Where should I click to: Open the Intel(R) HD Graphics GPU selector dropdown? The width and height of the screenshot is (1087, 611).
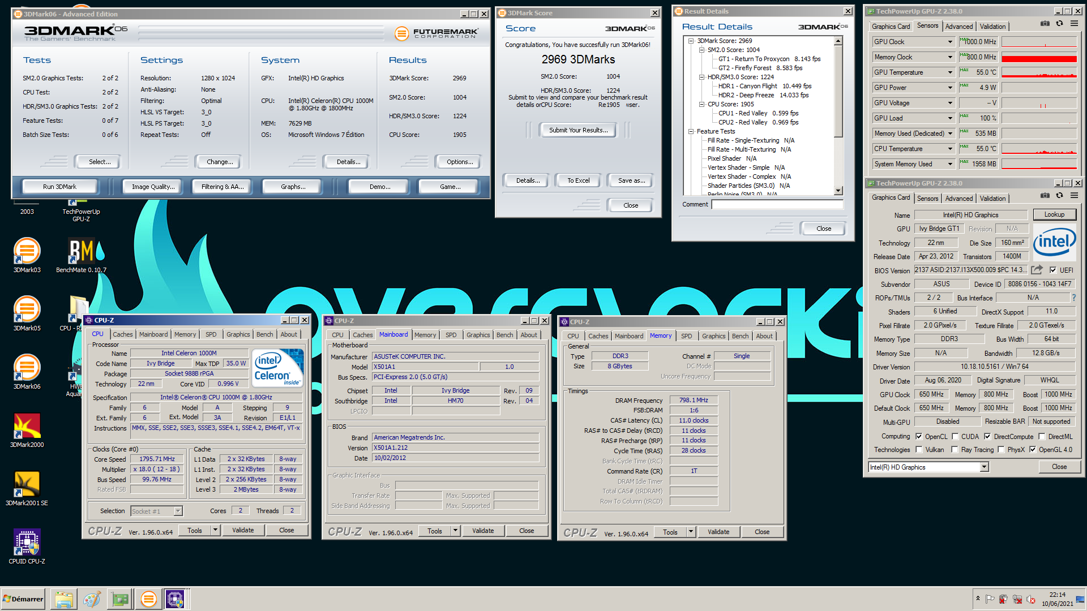click(x=984, y=467)
